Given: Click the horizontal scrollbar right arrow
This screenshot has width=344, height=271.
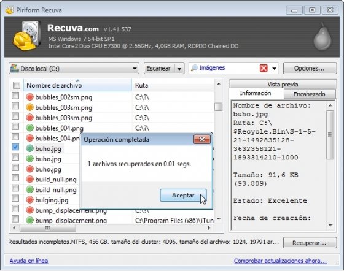Looking at the screenshot, I should pyautogui.click(x=209, y=228).
